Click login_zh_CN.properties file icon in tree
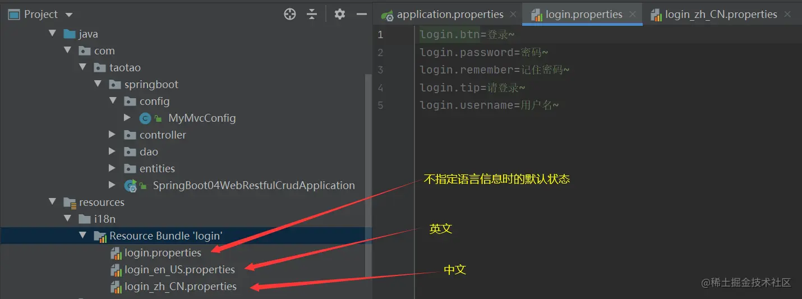 click(x=116, y=287)
